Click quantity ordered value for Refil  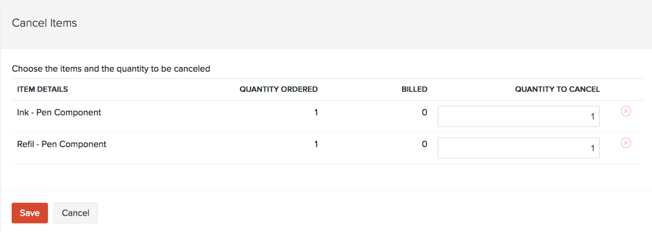tap(316, 144)
